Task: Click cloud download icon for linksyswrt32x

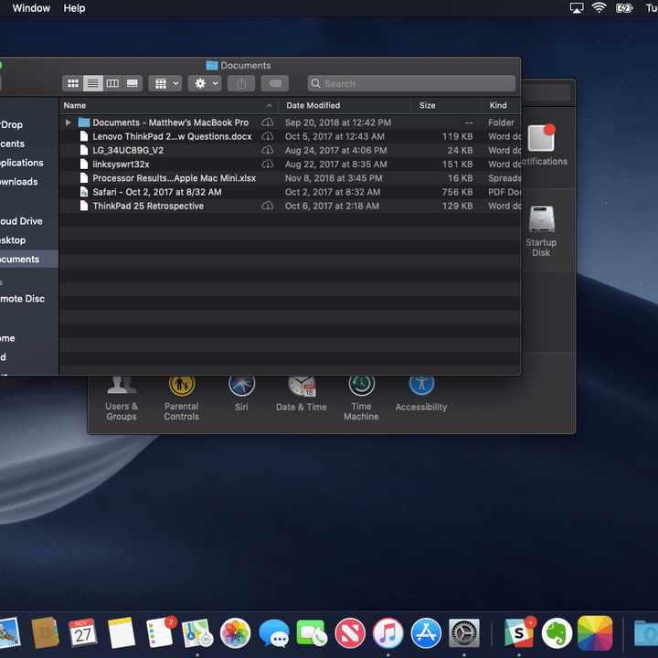Action: 267,164
